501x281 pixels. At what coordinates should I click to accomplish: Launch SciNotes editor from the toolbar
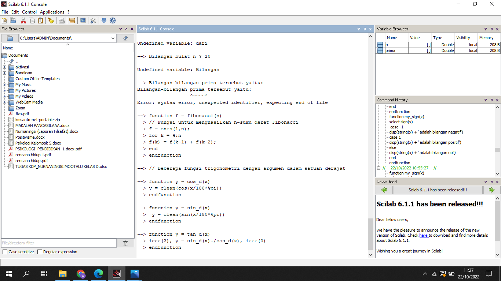tap(4, 20)
